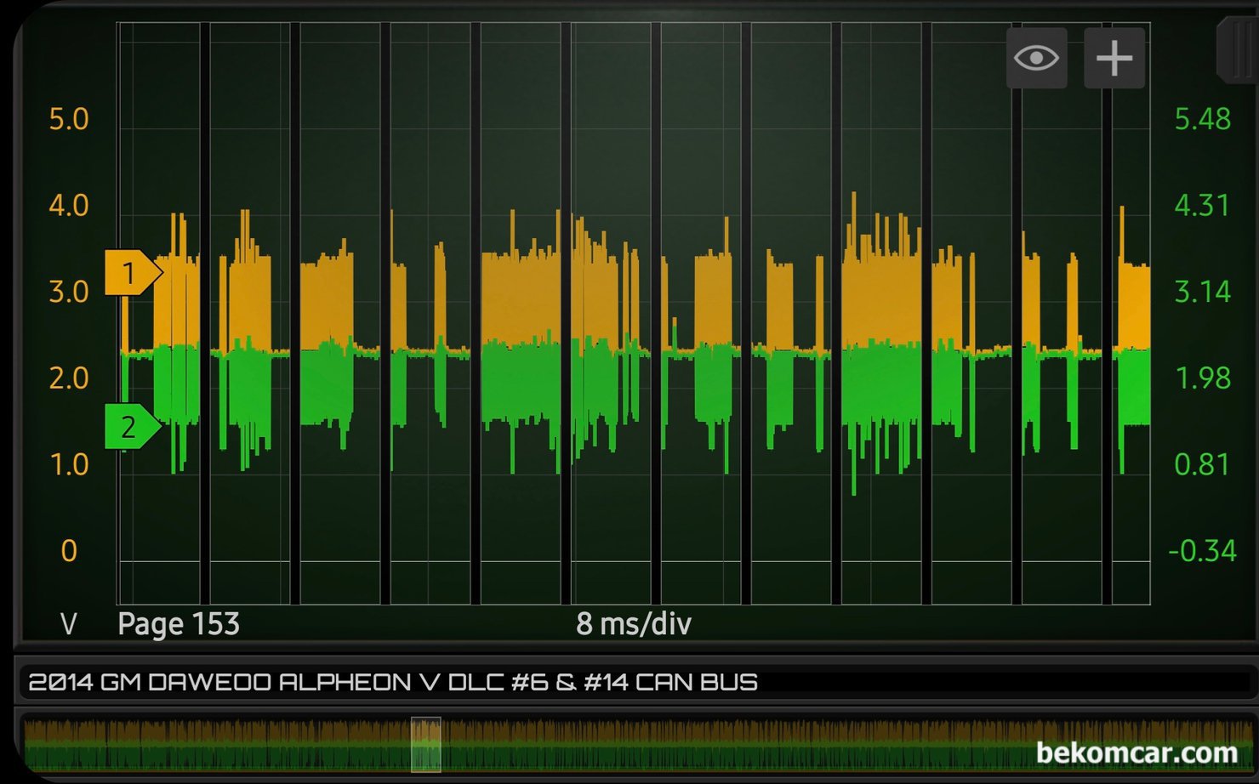Viewport: 1259px width, 784px height.
Task: Click the 8 ms/div timebase label
Action: pos(633,624)
